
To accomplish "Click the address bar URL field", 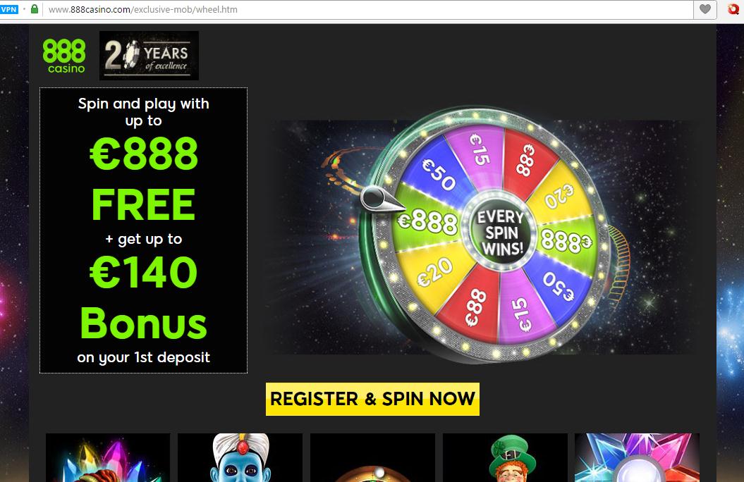I will pyautogui.click(x=367, y=9).
